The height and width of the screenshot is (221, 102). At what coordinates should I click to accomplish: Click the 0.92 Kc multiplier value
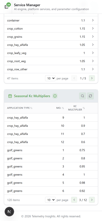(82, 191)
